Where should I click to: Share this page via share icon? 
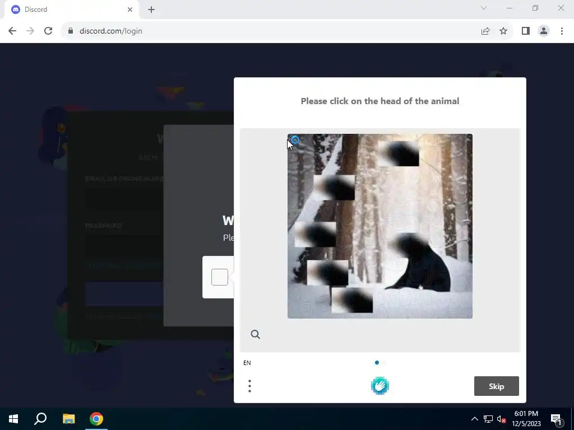click(x=485, y=31)
